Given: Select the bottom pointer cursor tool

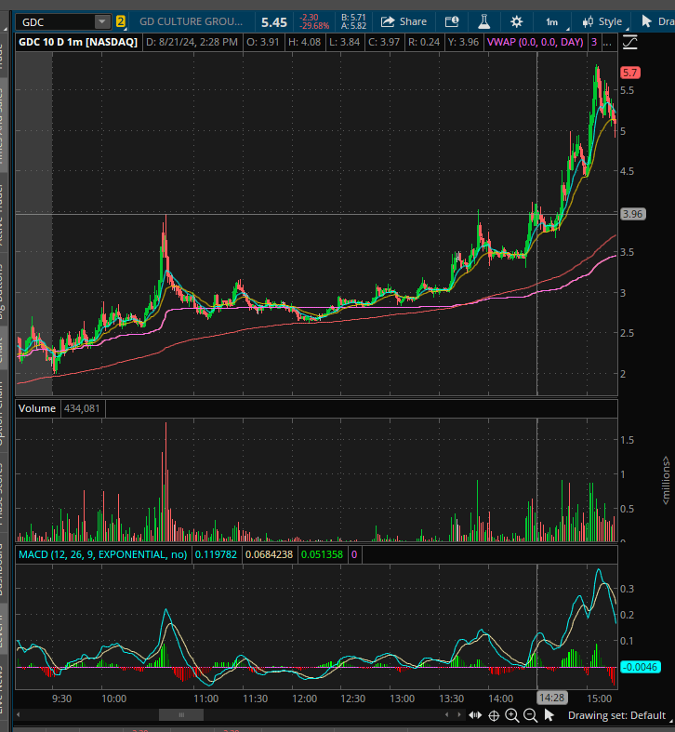Looking at the screenshot, I should (x=549, y=715).
